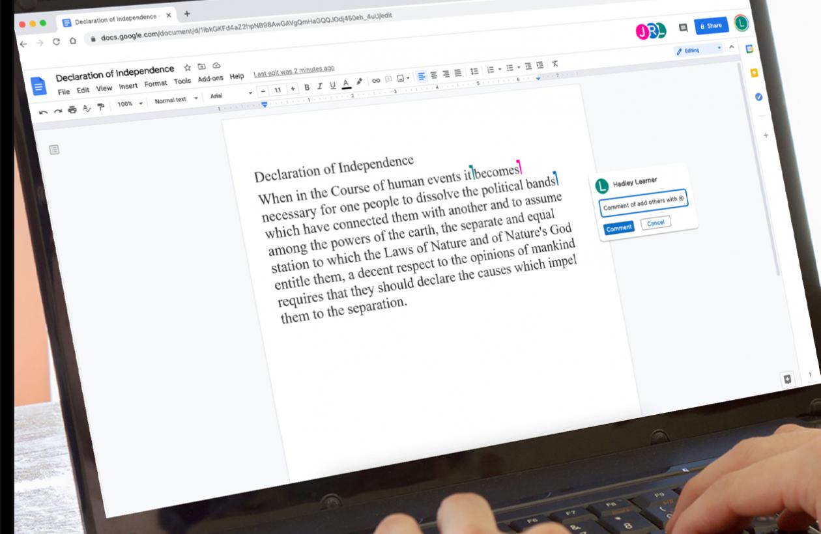Justify the text
Image resolution: width=821 pixels, height=534 pixels.
pos(458,72)
